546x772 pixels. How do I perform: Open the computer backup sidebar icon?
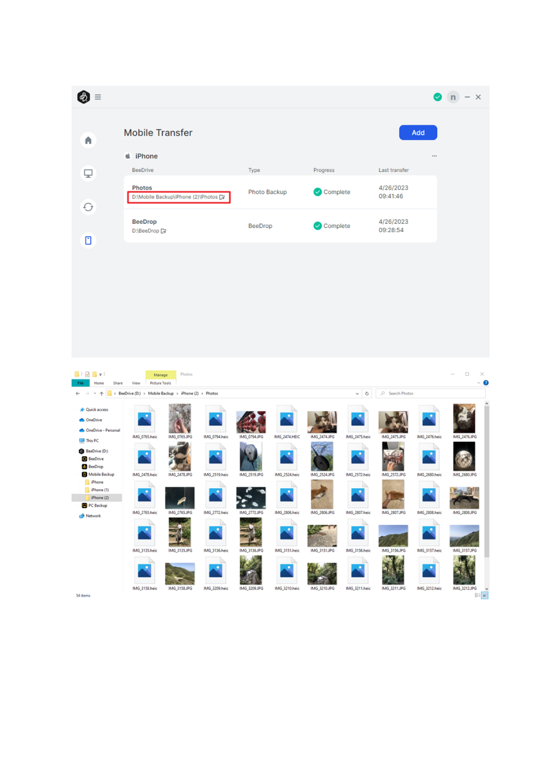click(88, 173)
